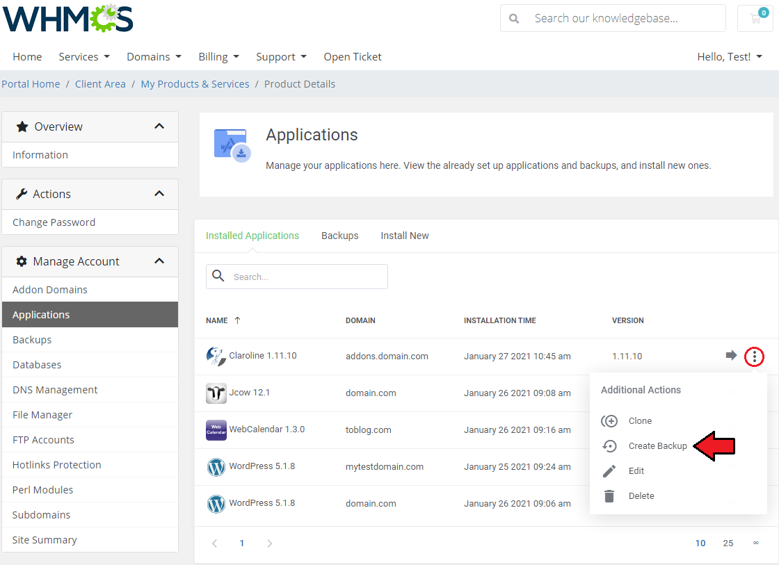Click the WebCalendar application icon
This screenshot has height=565, width=779.
(x=216, y=429)
